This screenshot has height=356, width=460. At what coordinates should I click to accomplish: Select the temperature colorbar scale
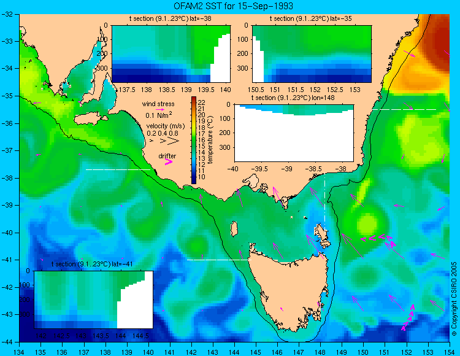194,140
